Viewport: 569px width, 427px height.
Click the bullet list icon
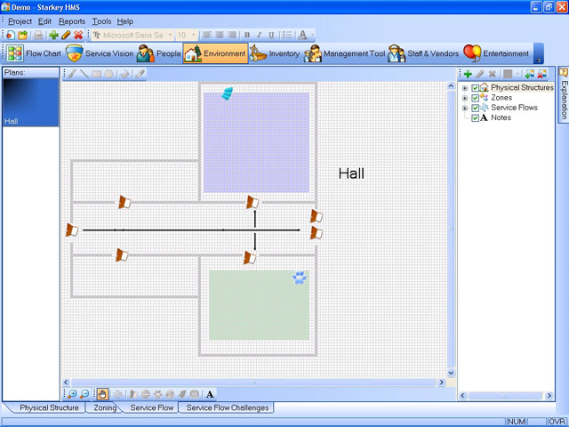point(286,35)
